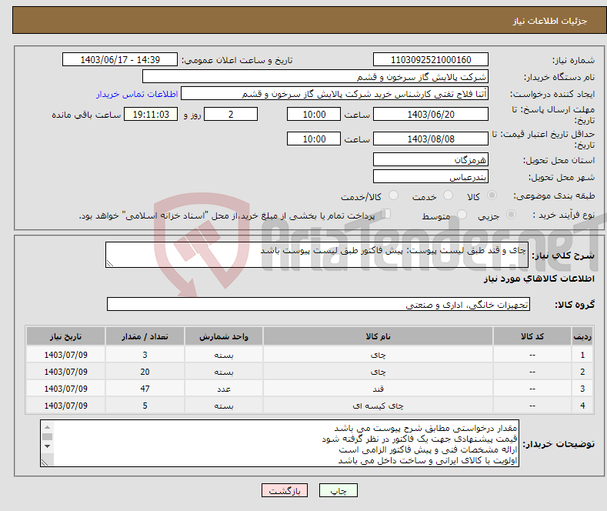Image resolution: width=607 pixels, height=511 pixels.
Task: Click the response deadline time 10:00 field
Action: point(314,114)
